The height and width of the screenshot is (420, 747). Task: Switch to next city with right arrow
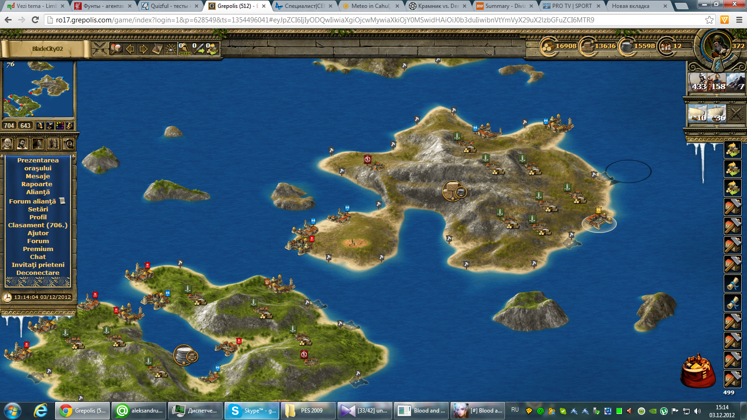click(x=144, y=49)
